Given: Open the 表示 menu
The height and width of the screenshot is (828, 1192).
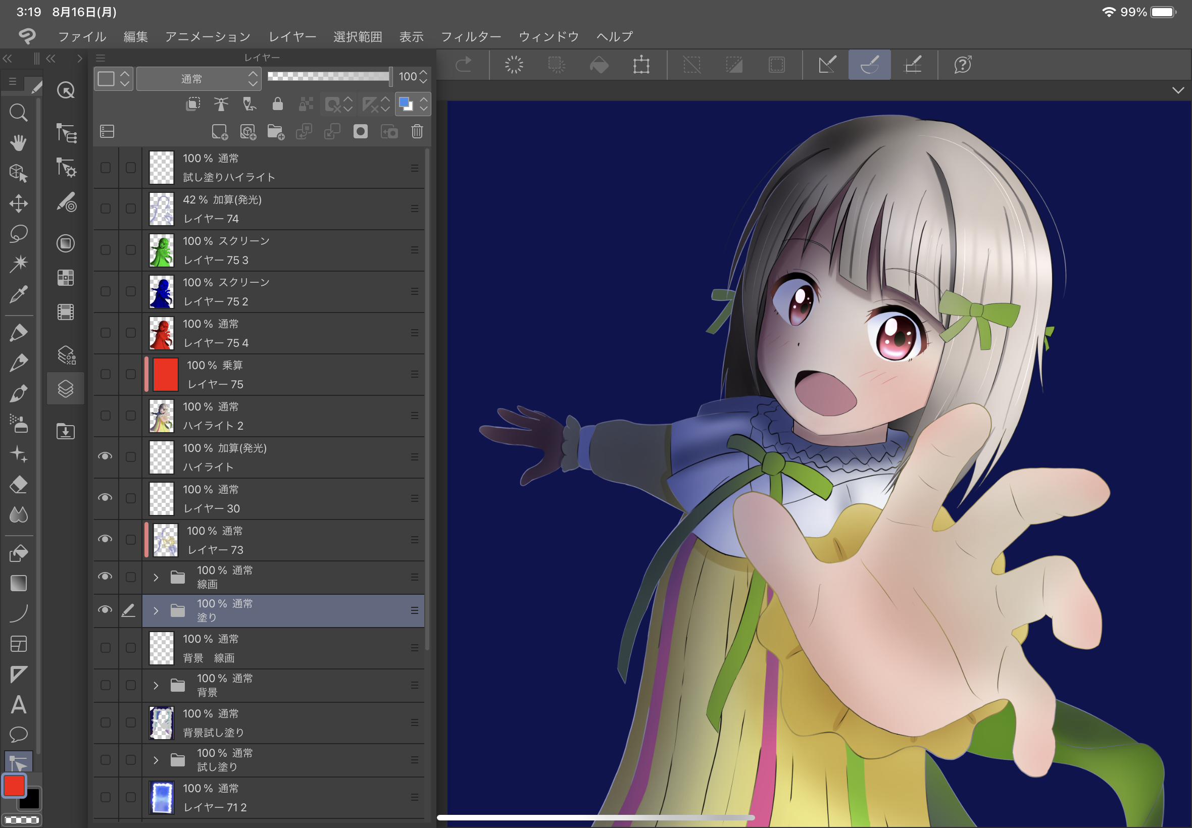Looking at the screenshot, I should coord(412,36).
